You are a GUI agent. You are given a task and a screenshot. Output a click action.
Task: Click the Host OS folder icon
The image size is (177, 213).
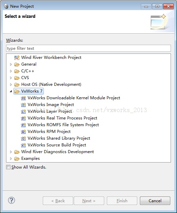point(17,85)
